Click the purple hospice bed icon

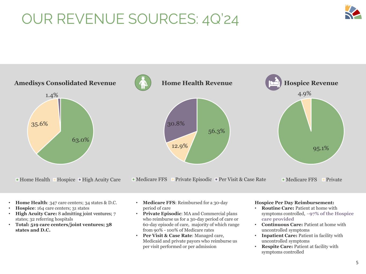pyautogui.click(x=273, y=82)
